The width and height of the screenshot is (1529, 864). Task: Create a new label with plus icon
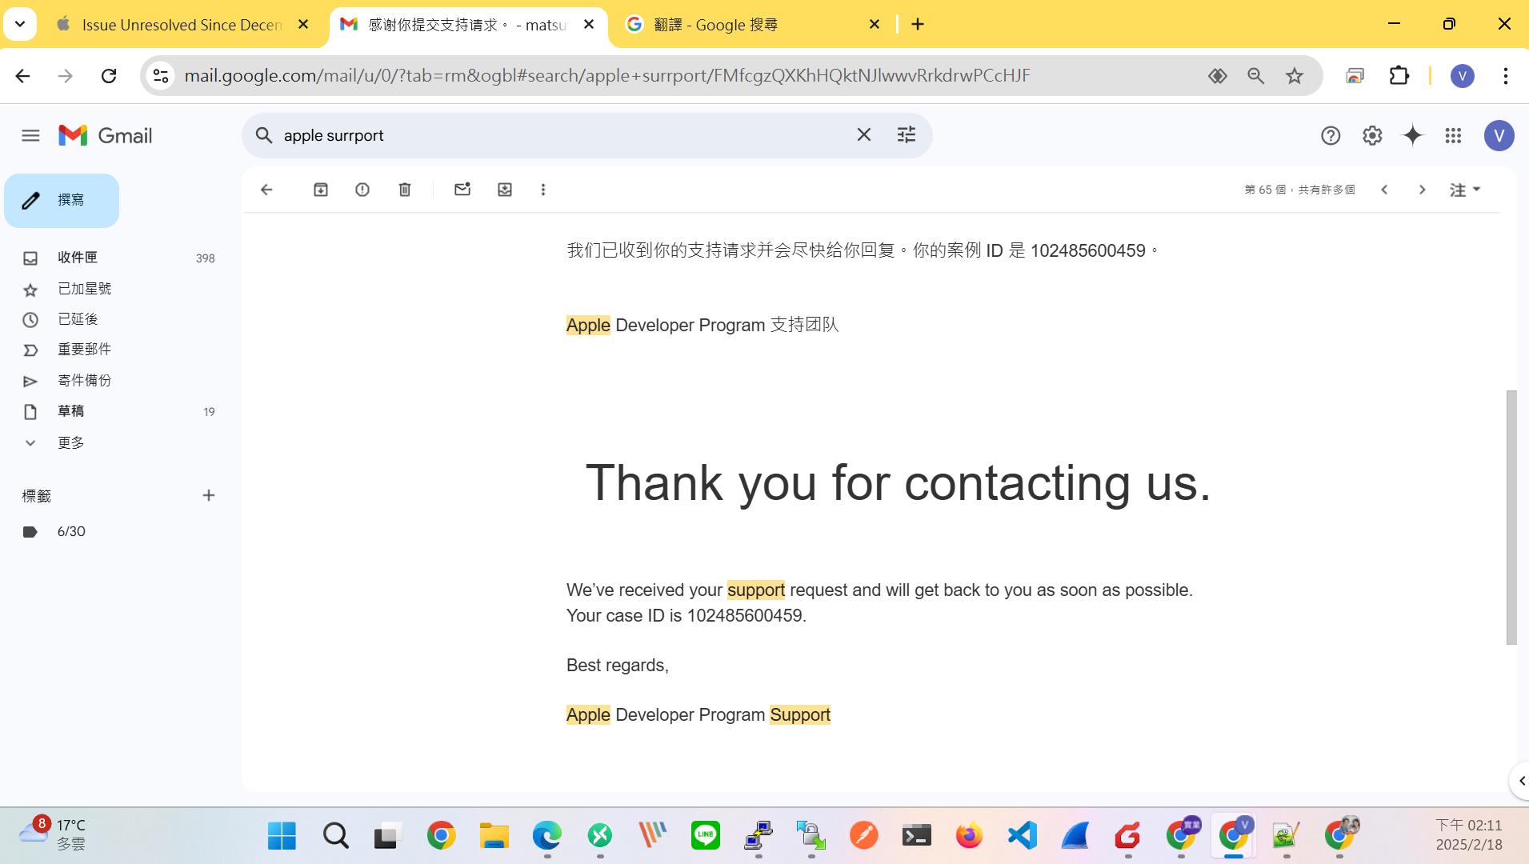click(209, 496)
